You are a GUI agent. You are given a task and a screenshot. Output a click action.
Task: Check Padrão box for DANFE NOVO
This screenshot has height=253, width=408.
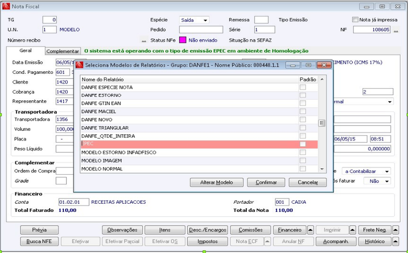[302, 120]
